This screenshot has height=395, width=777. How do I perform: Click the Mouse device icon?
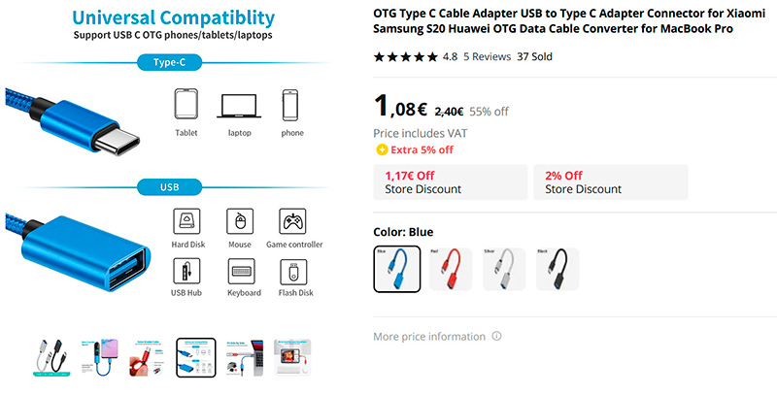pyautogui.click(x=239, y=220)
